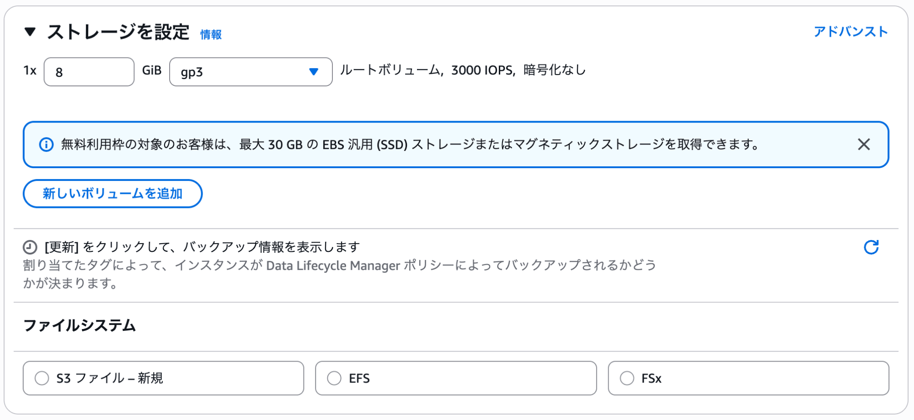
Task: Click the ストレージを設定 heading text
Action: tap(118, 32)
